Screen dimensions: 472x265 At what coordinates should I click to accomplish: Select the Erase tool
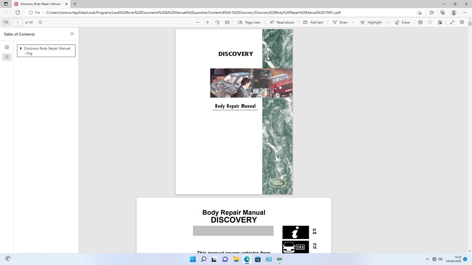pos(402,22)
